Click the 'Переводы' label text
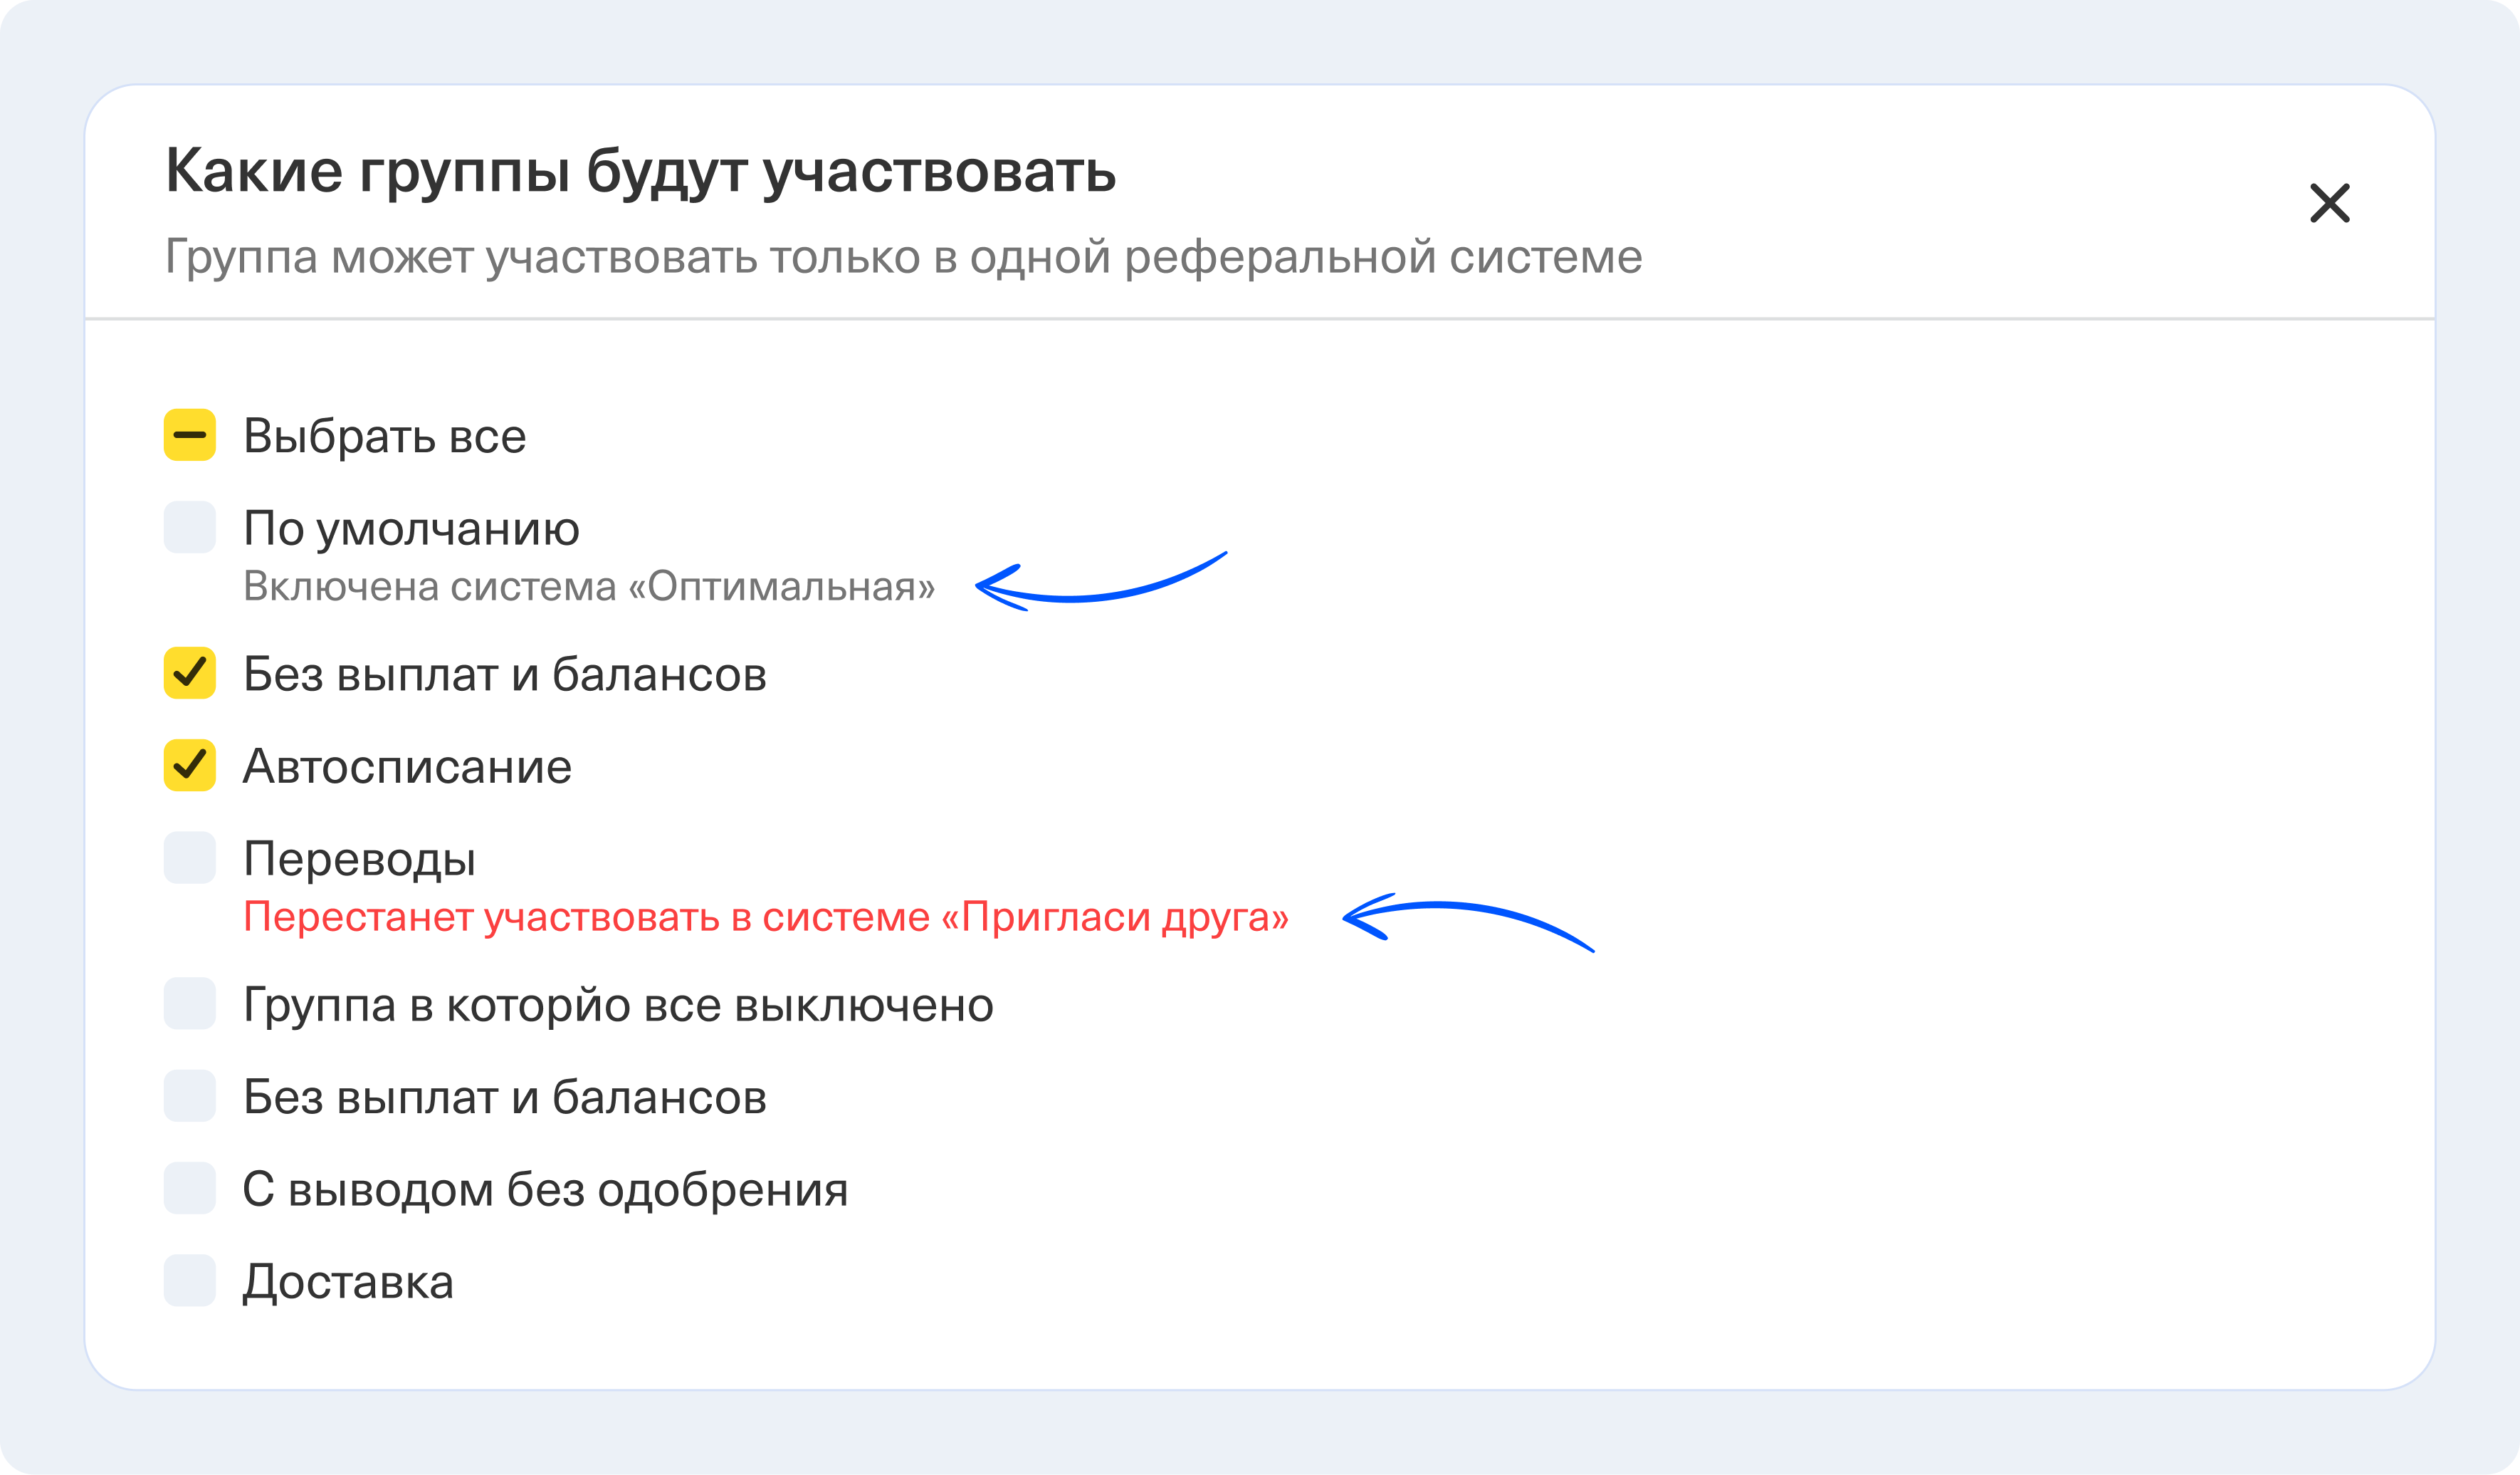 [360, 859]
